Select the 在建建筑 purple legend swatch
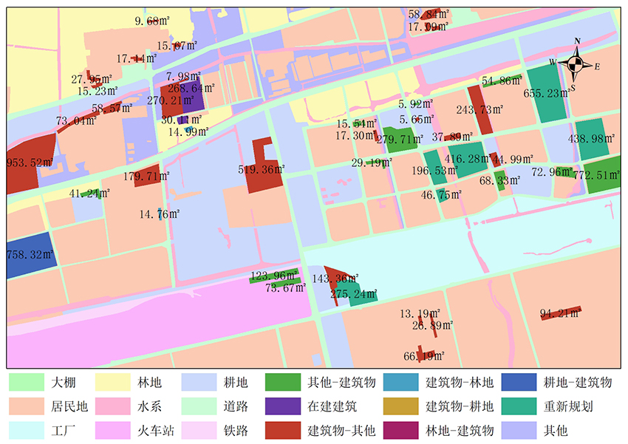Viewport: 628px width, 444px height. [280, 406]
